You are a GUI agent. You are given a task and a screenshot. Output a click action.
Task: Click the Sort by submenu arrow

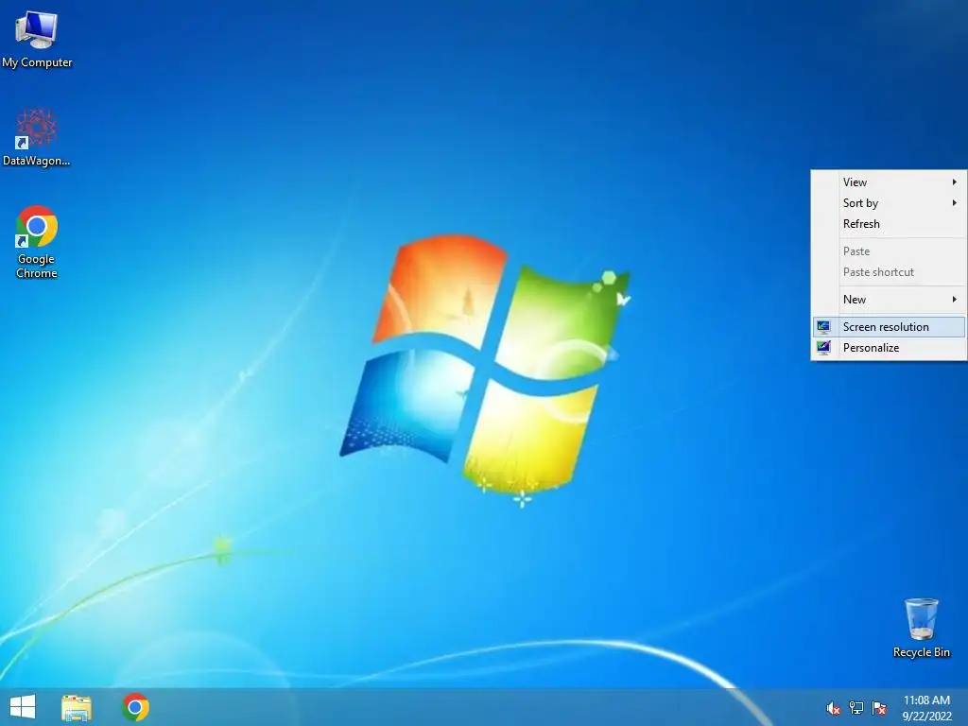tap(955, 203)
